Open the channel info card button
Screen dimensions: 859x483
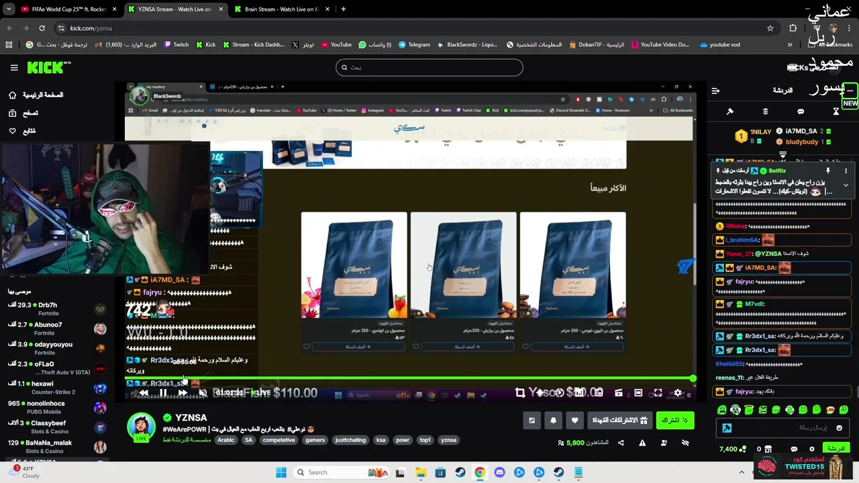point(532,421)
